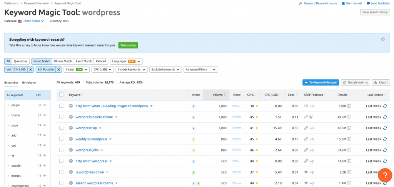Click To Keyword Manager button

click(x=321, y=82)
